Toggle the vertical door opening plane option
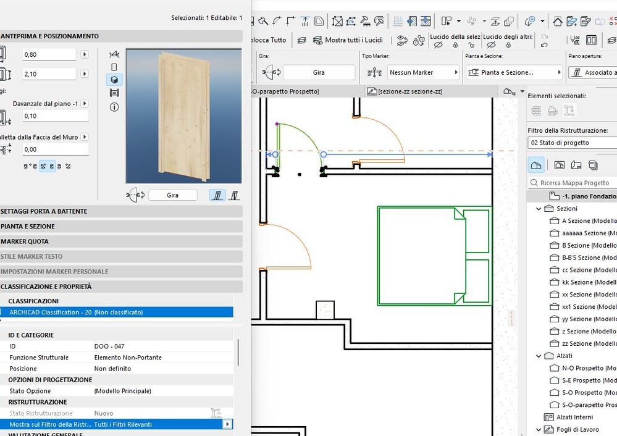This screenshot has width=617, height=436. (235, 195)
